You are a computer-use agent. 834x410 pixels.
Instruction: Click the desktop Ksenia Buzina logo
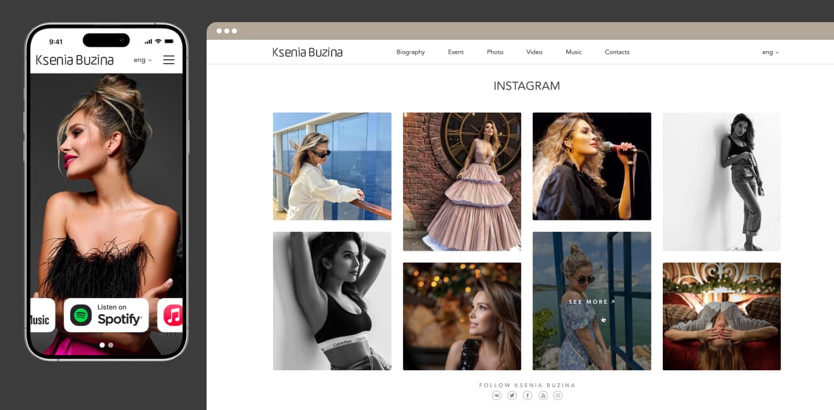coord(308,52)
